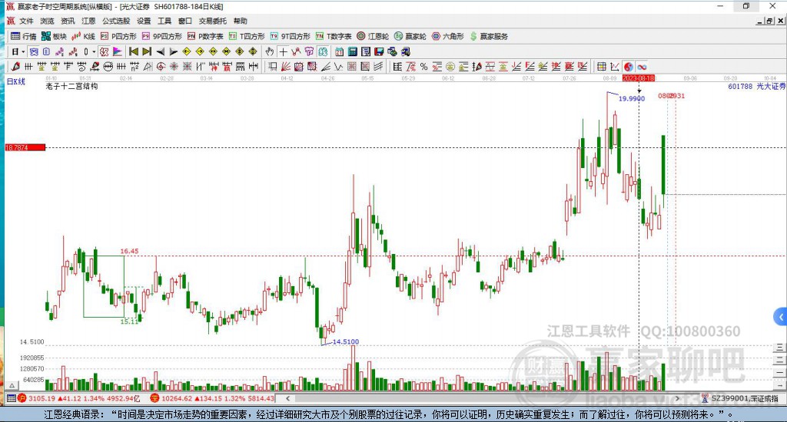Toggle the red-blue yin-yang icon
This screenshot has height=422, width=787.
click(629, 67)
